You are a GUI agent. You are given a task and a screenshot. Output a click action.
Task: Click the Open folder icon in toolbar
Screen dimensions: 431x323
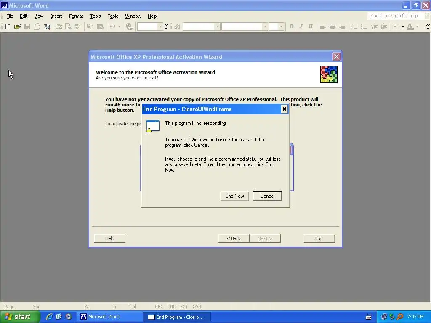18,26
